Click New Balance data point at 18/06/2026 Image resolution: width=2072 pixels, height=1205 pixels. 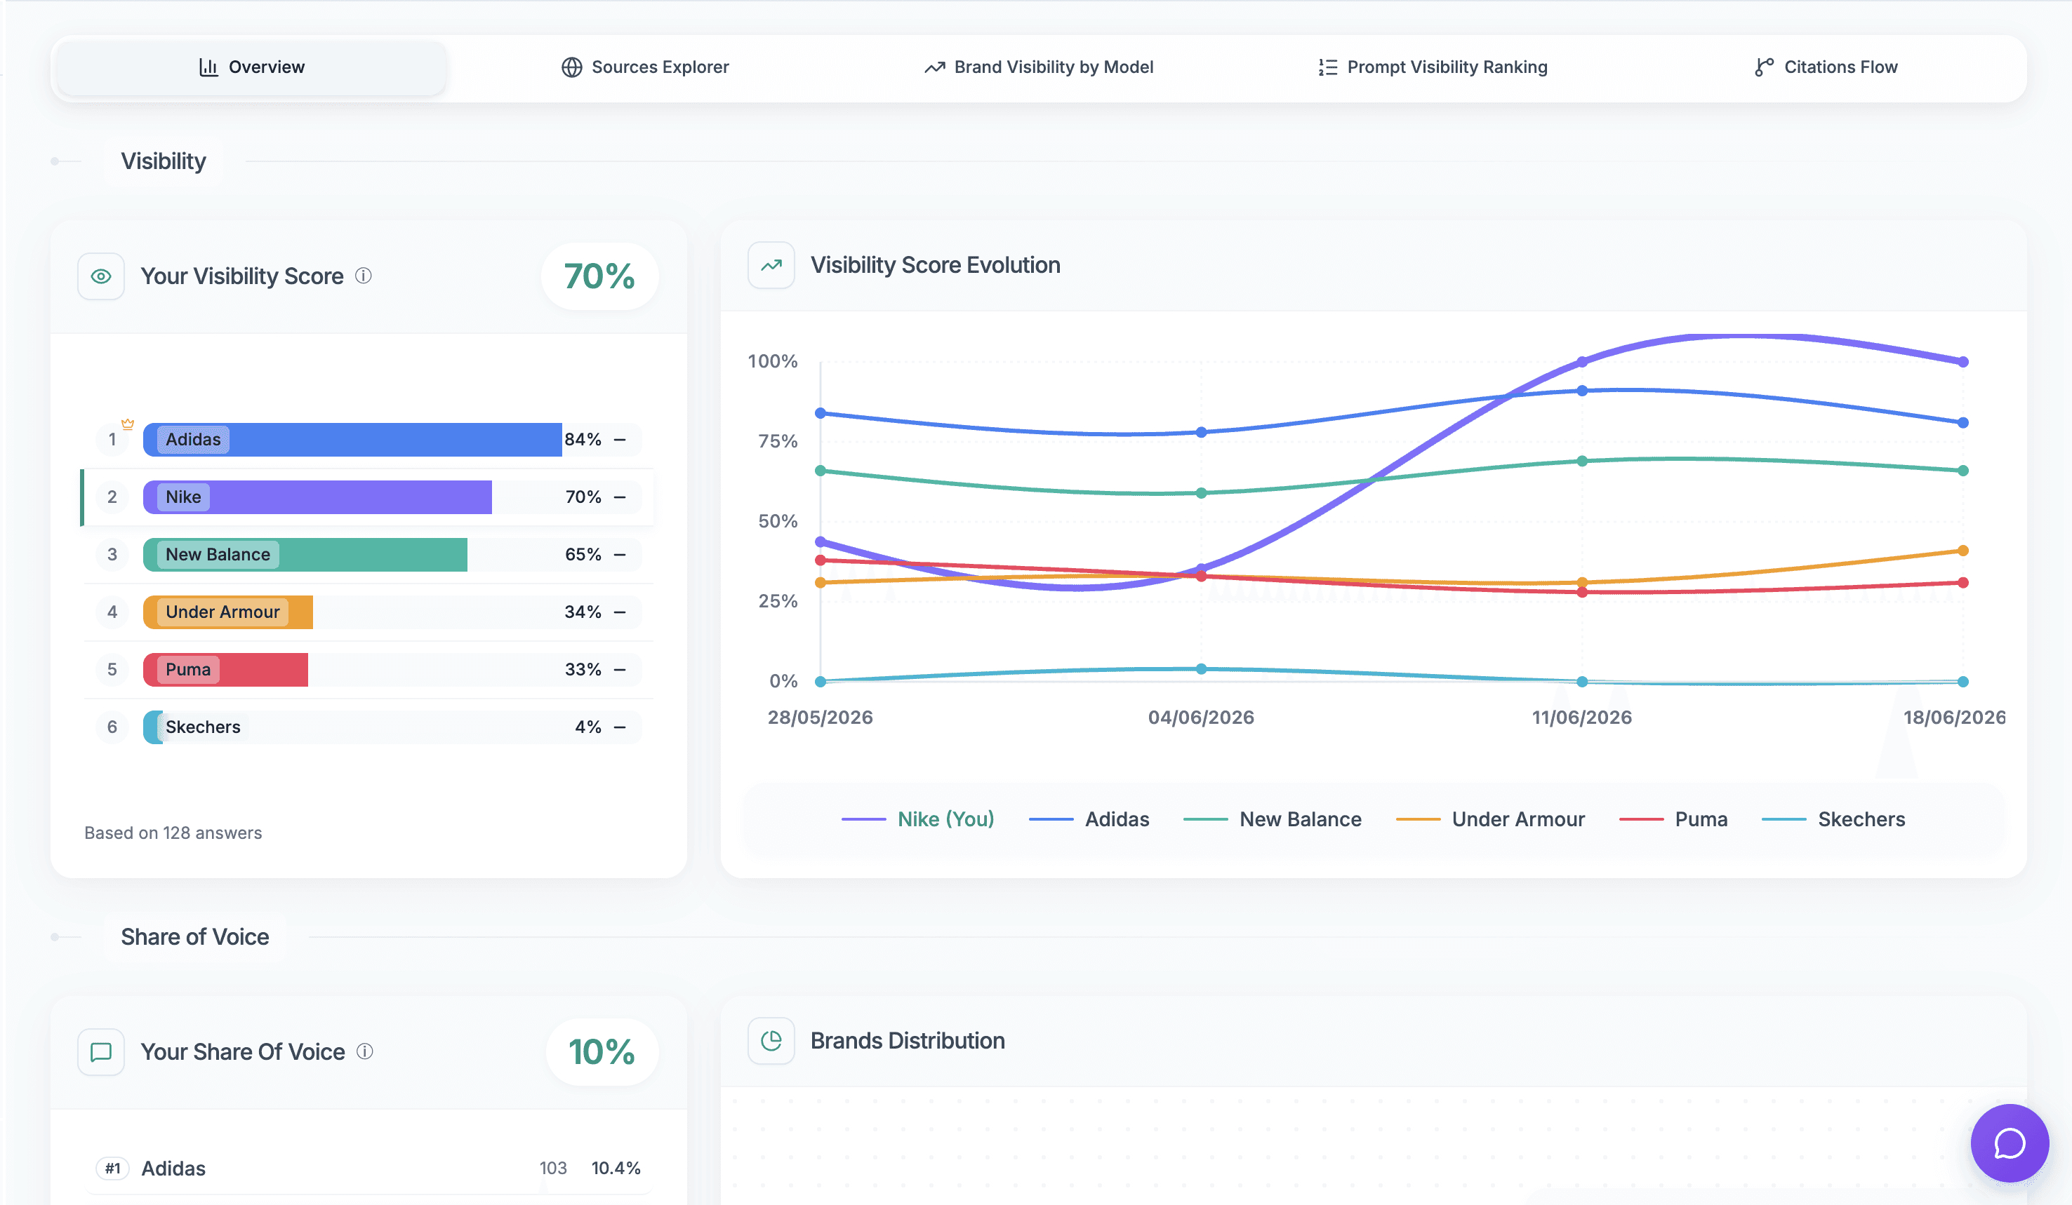(x=1963, y=471)
